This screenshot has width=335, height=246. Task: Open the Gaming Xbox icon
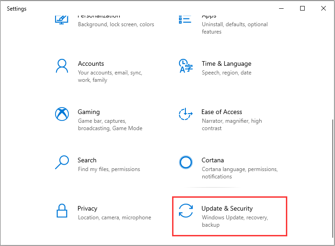(62, 114)
